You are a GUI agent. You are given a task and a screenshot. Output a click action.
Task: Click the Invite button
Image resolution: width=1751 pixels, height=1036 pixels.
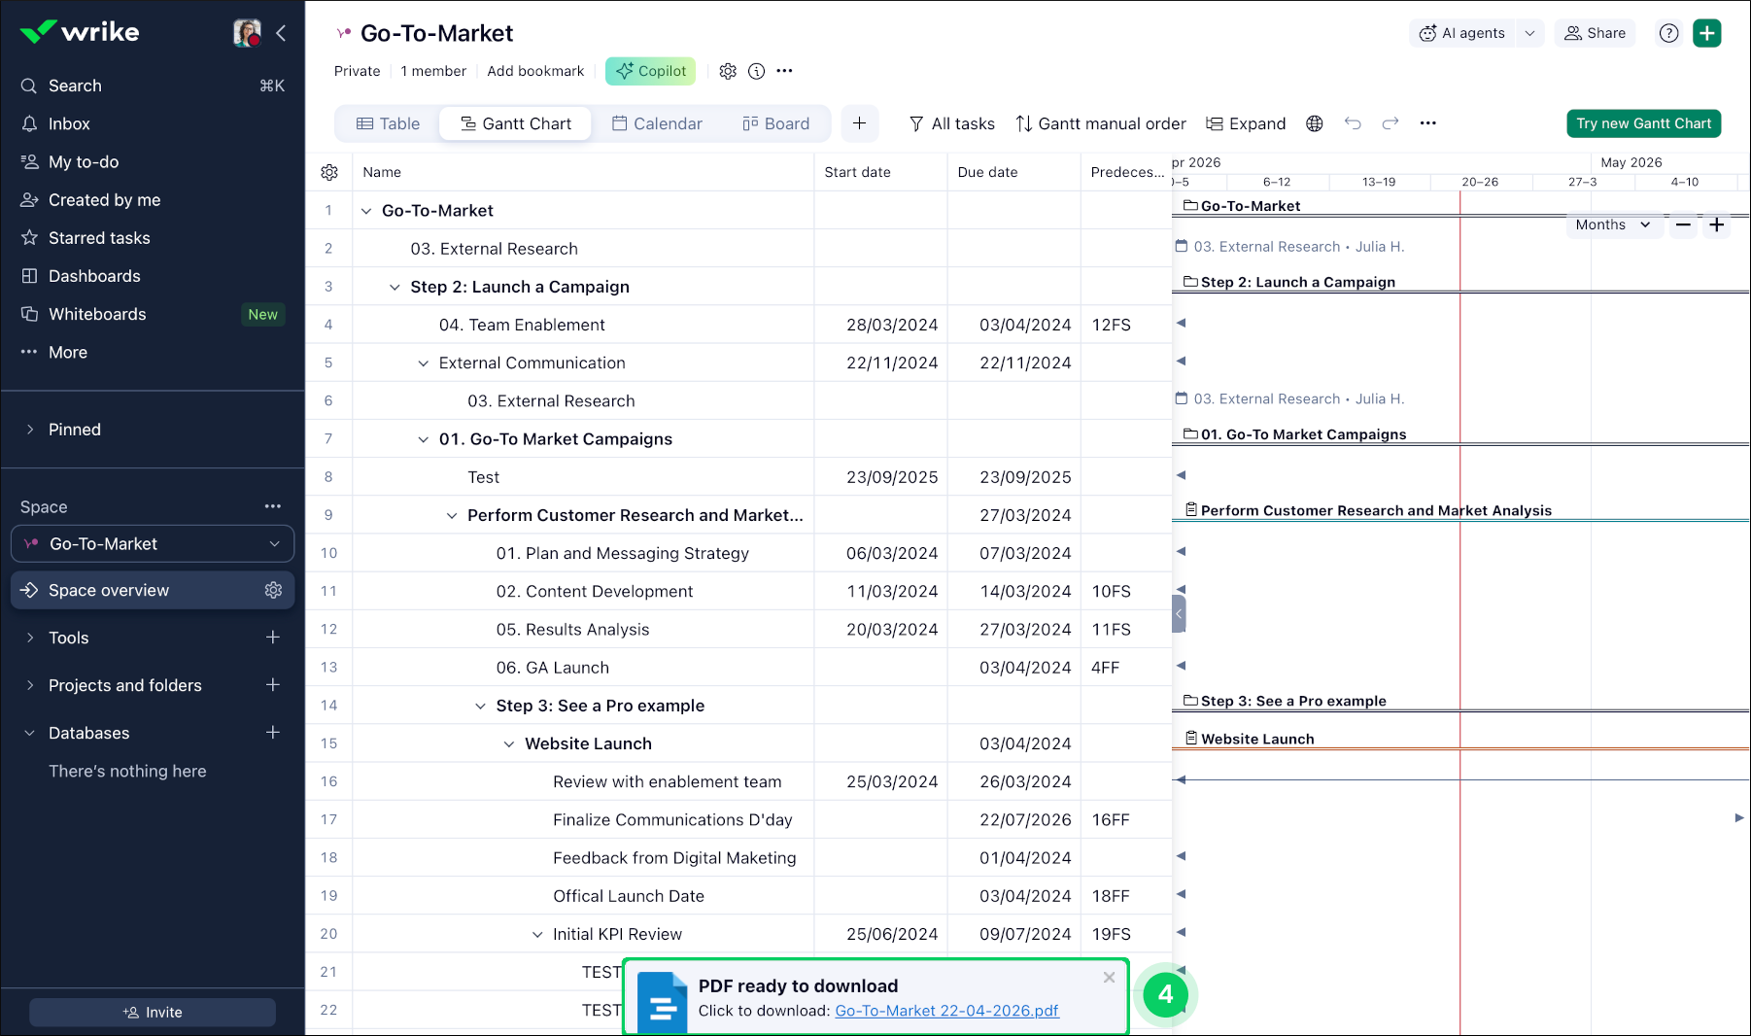point(153,1012)
